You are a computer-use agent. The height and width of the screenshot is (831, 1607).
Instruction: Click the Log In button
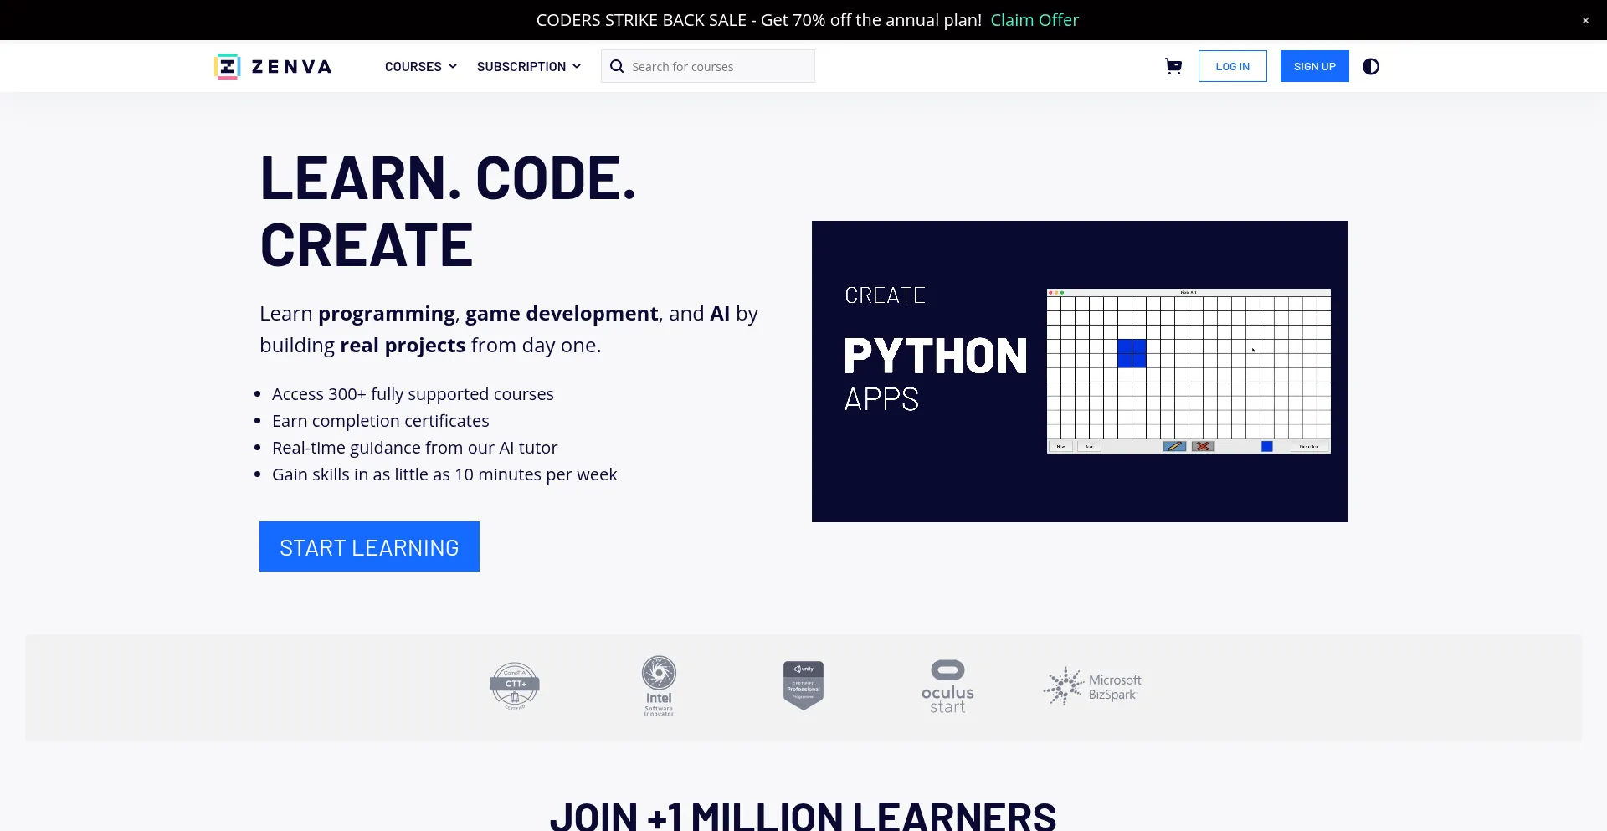point(1232,66)
